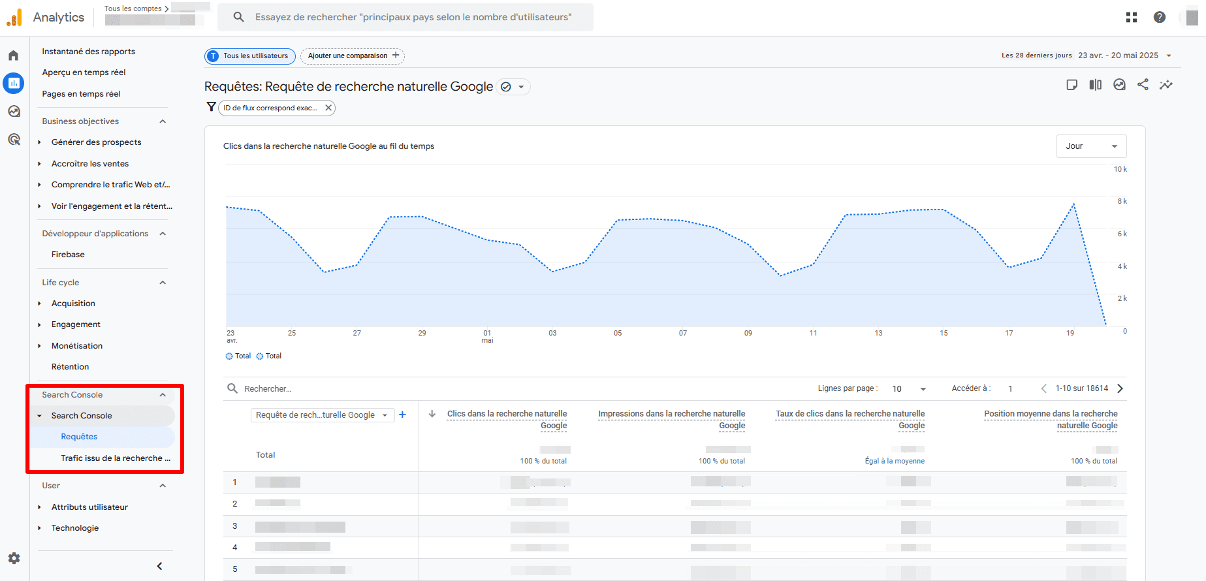
Task: Select the Requêtes report
Action: click(x=79, y=437)
